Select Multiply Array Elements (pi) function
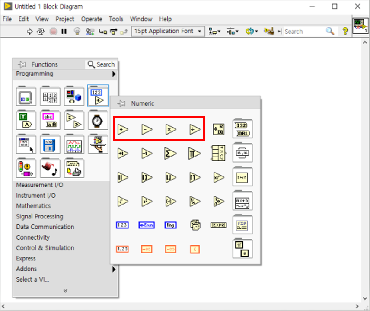The width and height of the screenshot is (370, 311). (195, 154)
